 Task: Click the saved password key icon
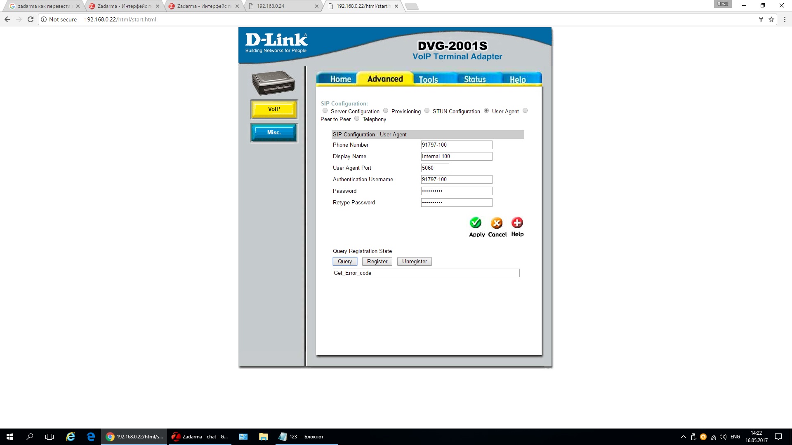click(x=761, y=19)
